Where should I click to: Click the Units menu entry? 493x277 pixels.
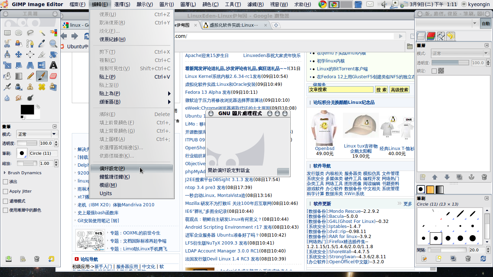[132, 193]
